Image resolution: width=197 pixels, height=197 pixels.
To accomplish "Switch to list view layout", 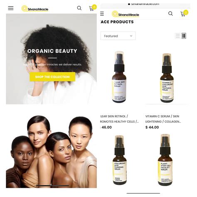I will click(177, 36).
